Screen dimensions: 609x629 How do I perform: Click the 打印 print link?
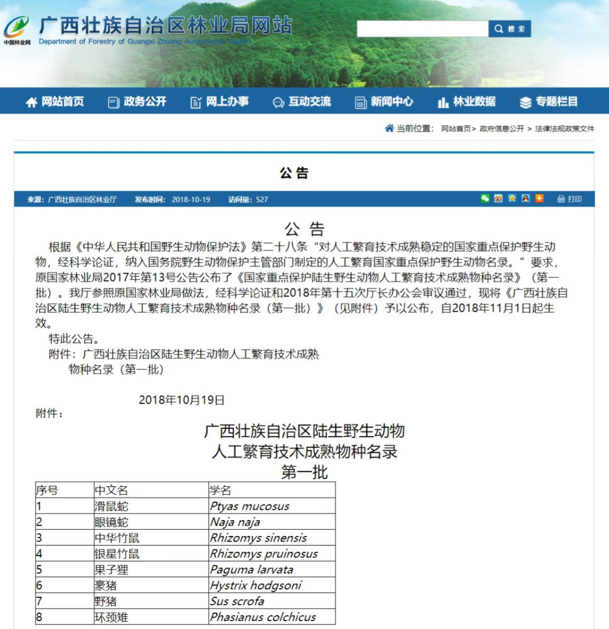(x=575, y=199)
